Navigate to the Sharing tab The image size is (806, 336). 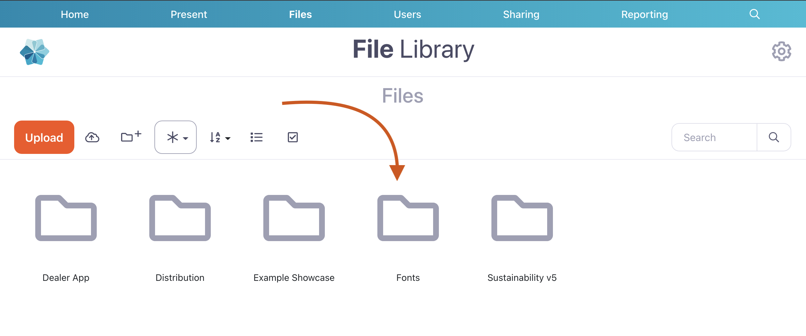pyautogui.click(x=521, y=14)
